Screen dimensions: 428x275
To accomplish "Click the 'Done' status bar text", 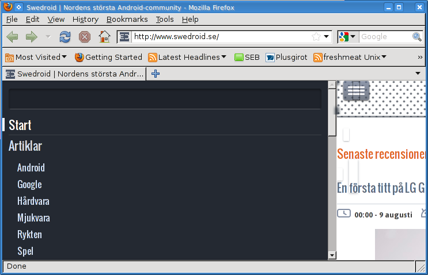I will coord(17,266).
